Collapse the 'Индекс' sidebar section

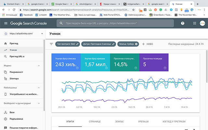[39, 65]
